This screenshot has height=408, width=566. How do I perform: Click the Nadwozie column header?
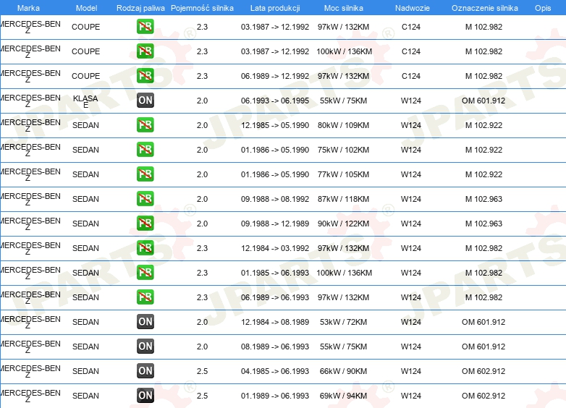[x=413, y=8]
